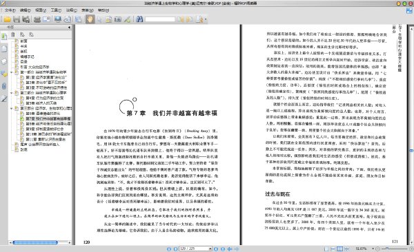Click the expand-bookmark icon in panel toolbar

22,34
